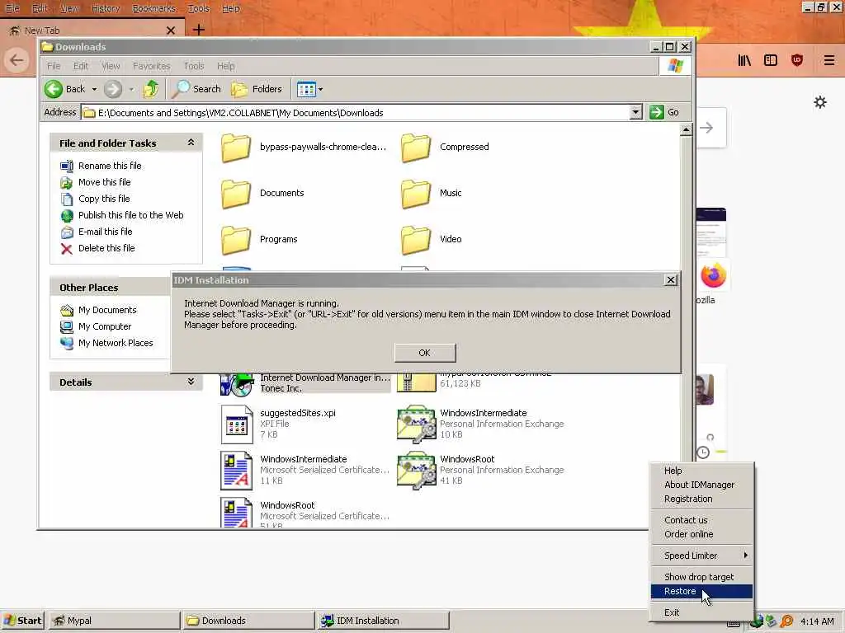Screen dimensions: 845x633
Task: Select the Programs folder icon
Action: pyautogui.click(x=236, y=240)
